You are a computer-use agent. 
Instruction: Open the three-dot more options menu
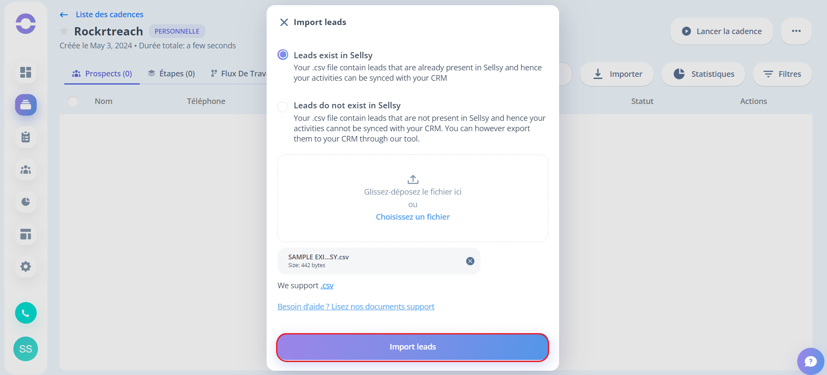click(x=796, y=31)
